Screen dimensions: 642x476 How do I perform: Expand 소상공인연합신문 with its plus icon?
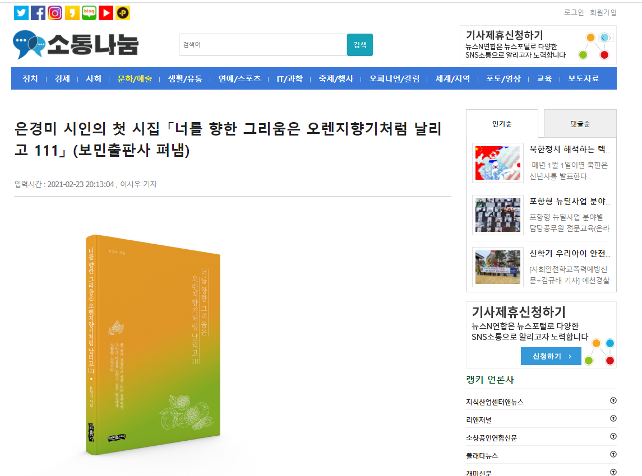(x=613, y=436)
